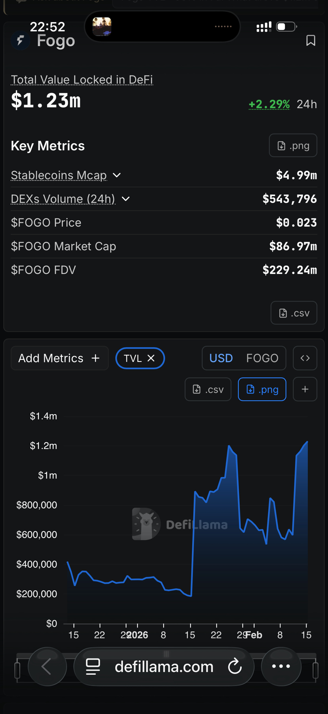Screen dimensions: 328x714
Task: Download Key Metrics as .png
Action: click(293, 145)
